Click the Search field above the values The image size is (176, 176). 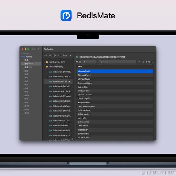tap(117, 62)
